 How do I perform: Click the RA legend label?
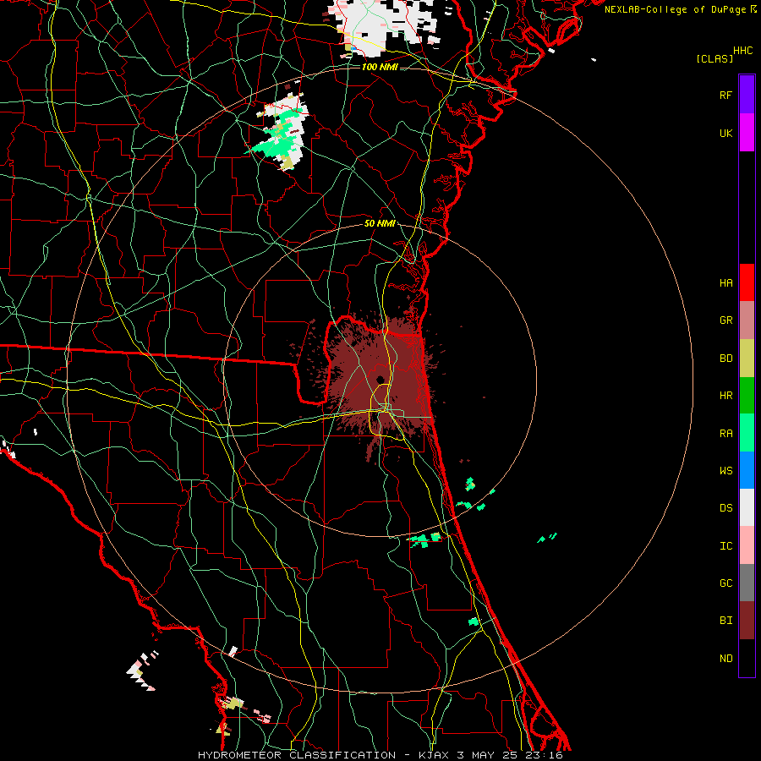point(726,433)
